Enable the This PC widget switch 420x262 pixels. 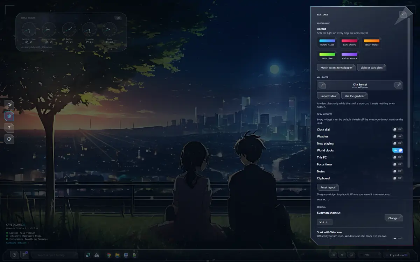tap(398, 157)
